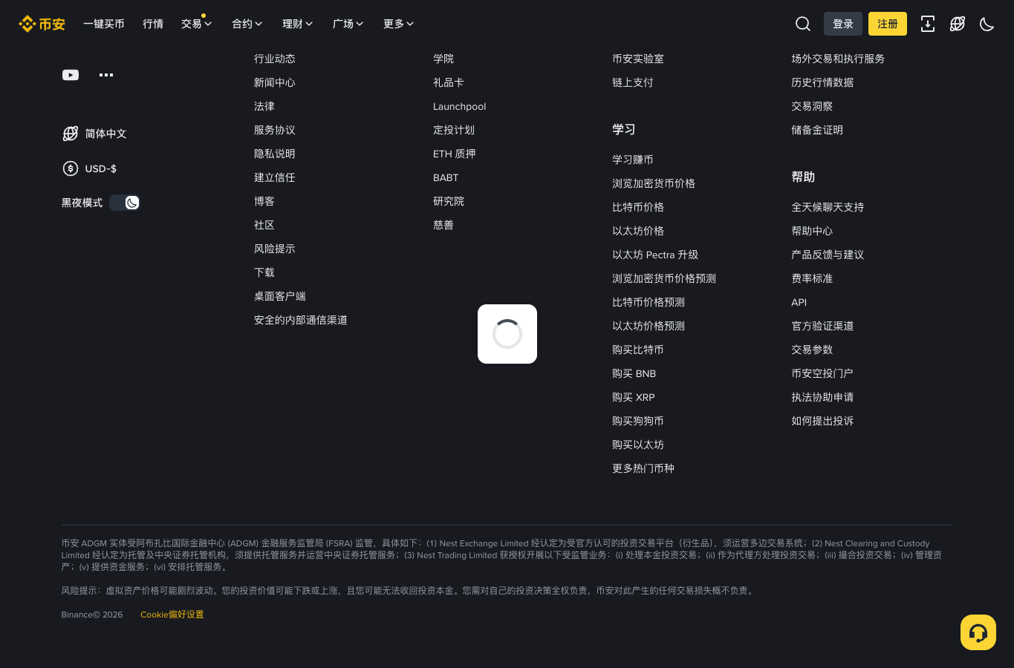Open the search magnifier icon
The width and height of the screenshot is (1014, 668).
[x=803, y=24]
